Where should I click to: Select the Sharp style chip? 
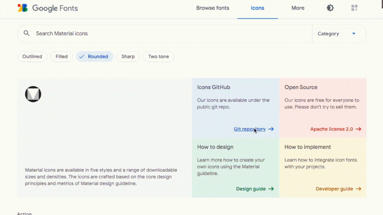point(128,57)
